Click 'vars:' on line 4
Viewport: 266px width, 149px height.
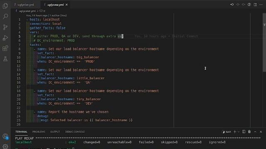[34, 32]
